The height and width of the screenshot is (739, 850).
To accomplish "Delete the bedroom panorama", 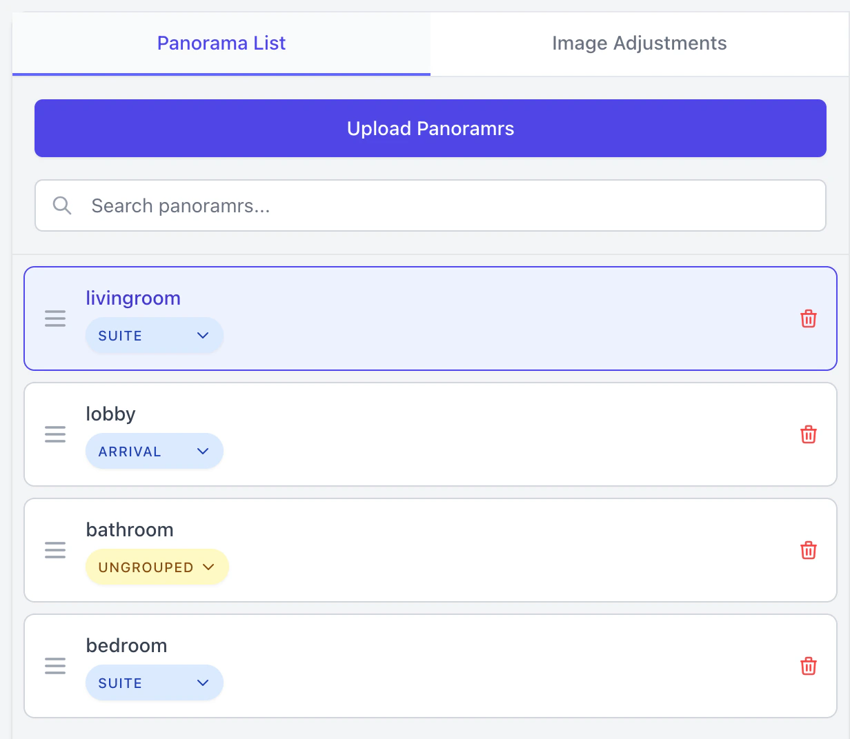I will (x=808, y=666).
